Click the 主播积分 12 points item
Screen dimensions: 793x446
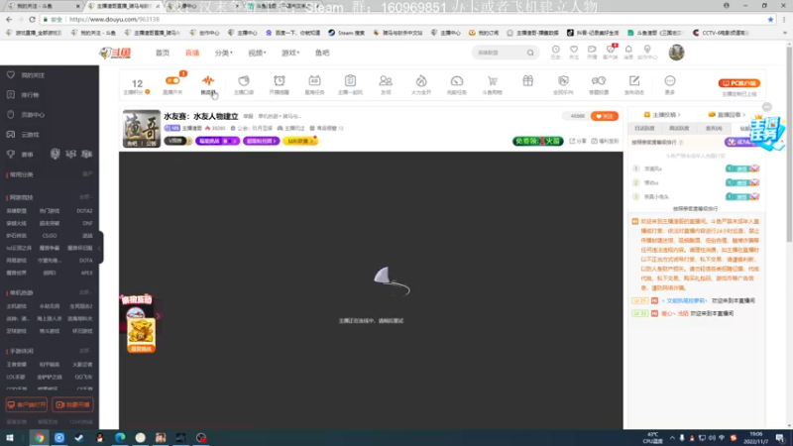(x=137, y=85)
